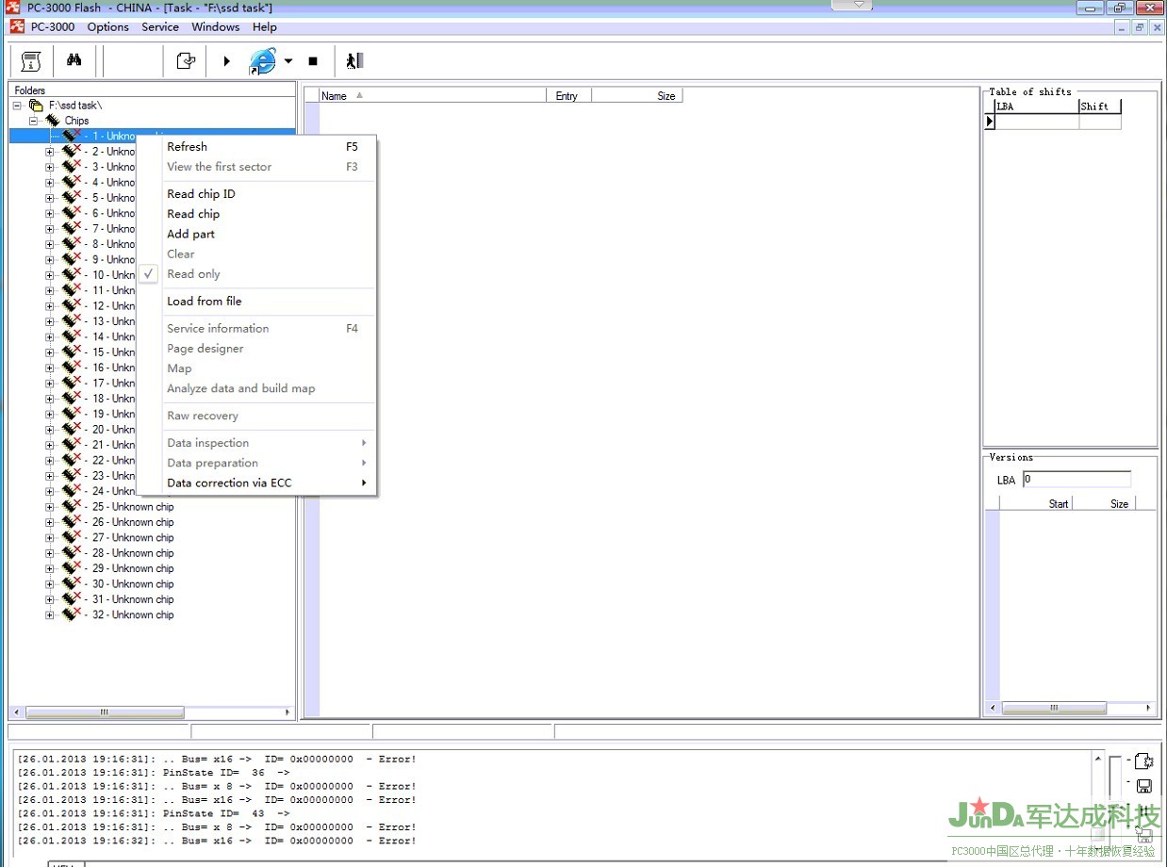Click the floppy disk save log icon
This screenshot has height=867, width=1167.
(x=1143, y=786)
